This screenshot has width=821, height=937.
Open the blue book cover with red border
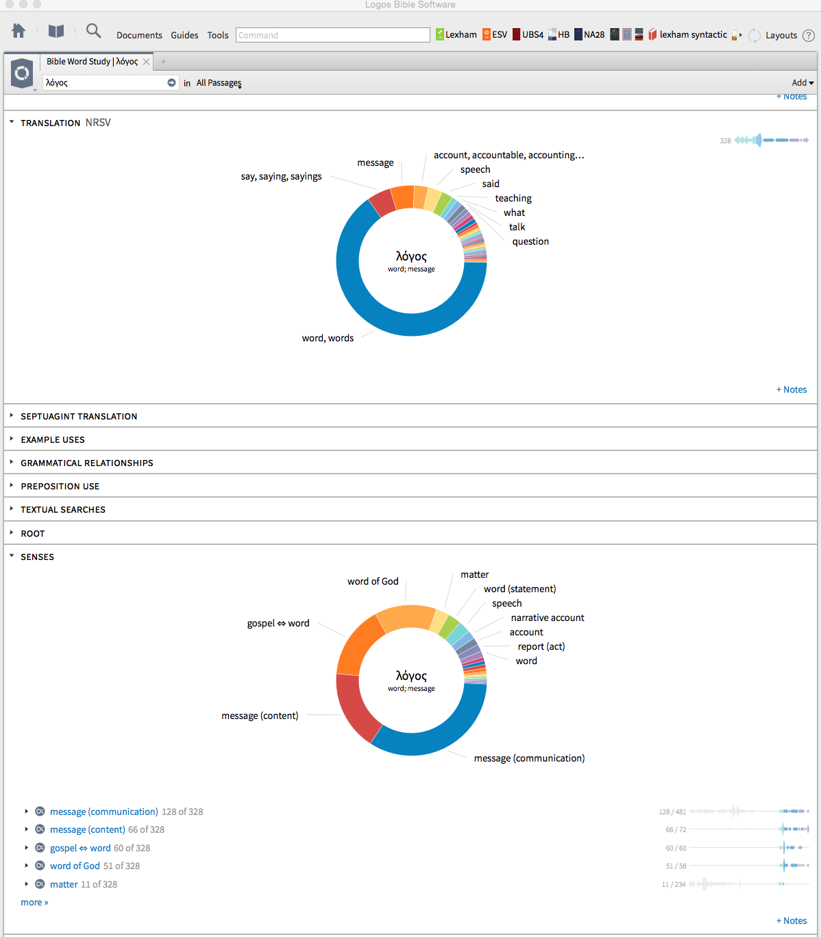[626, 34]
